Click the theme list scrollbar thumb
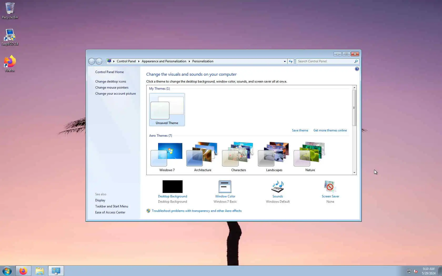This screenshot has width=442, height=276. (x=354, y=108)
